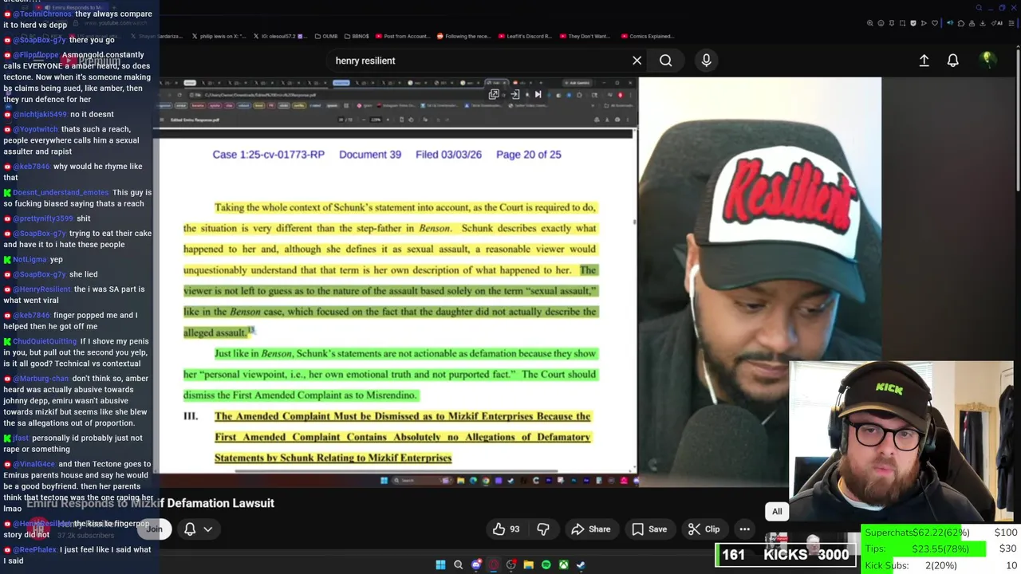Clear the 'henry resilient' search text
This screenshot has height=574, width=1021.
(x=637, y=61)
